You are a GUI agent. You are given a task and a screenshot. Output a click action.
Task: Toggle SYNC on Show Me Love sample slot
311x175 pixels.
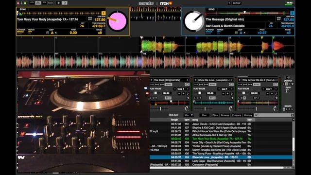(x=212, y=85)
